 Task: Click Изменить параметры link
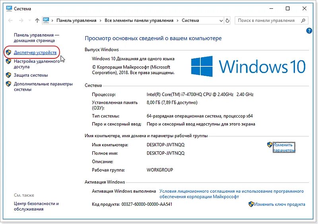[284, 147]
